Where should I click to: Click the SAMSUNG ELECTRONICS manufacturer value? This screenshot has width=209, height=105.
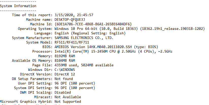[x=84, y=38]
